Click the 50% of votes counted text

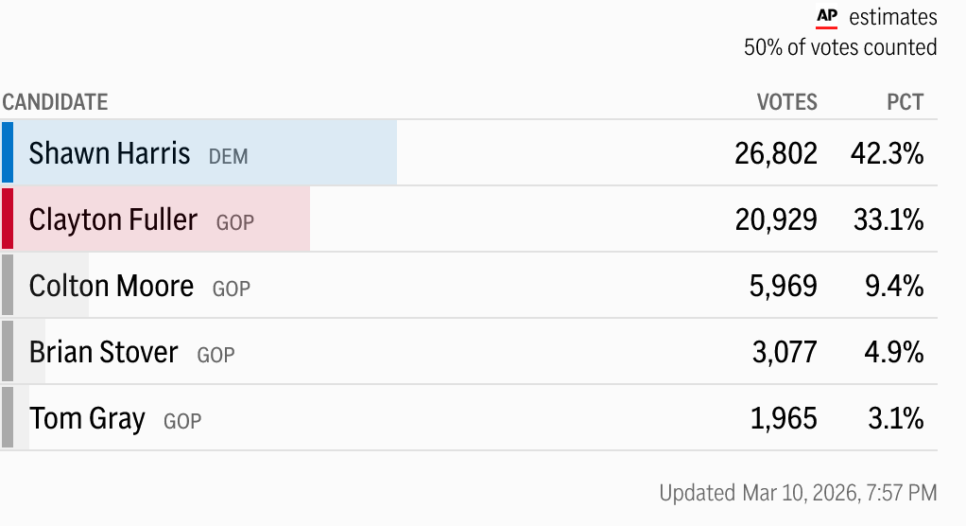840,47
